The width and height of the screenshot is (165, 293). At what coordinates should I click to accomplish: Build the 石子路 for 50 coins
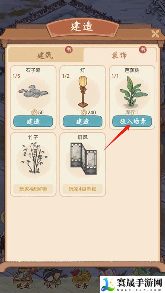[x=33, y=121]
